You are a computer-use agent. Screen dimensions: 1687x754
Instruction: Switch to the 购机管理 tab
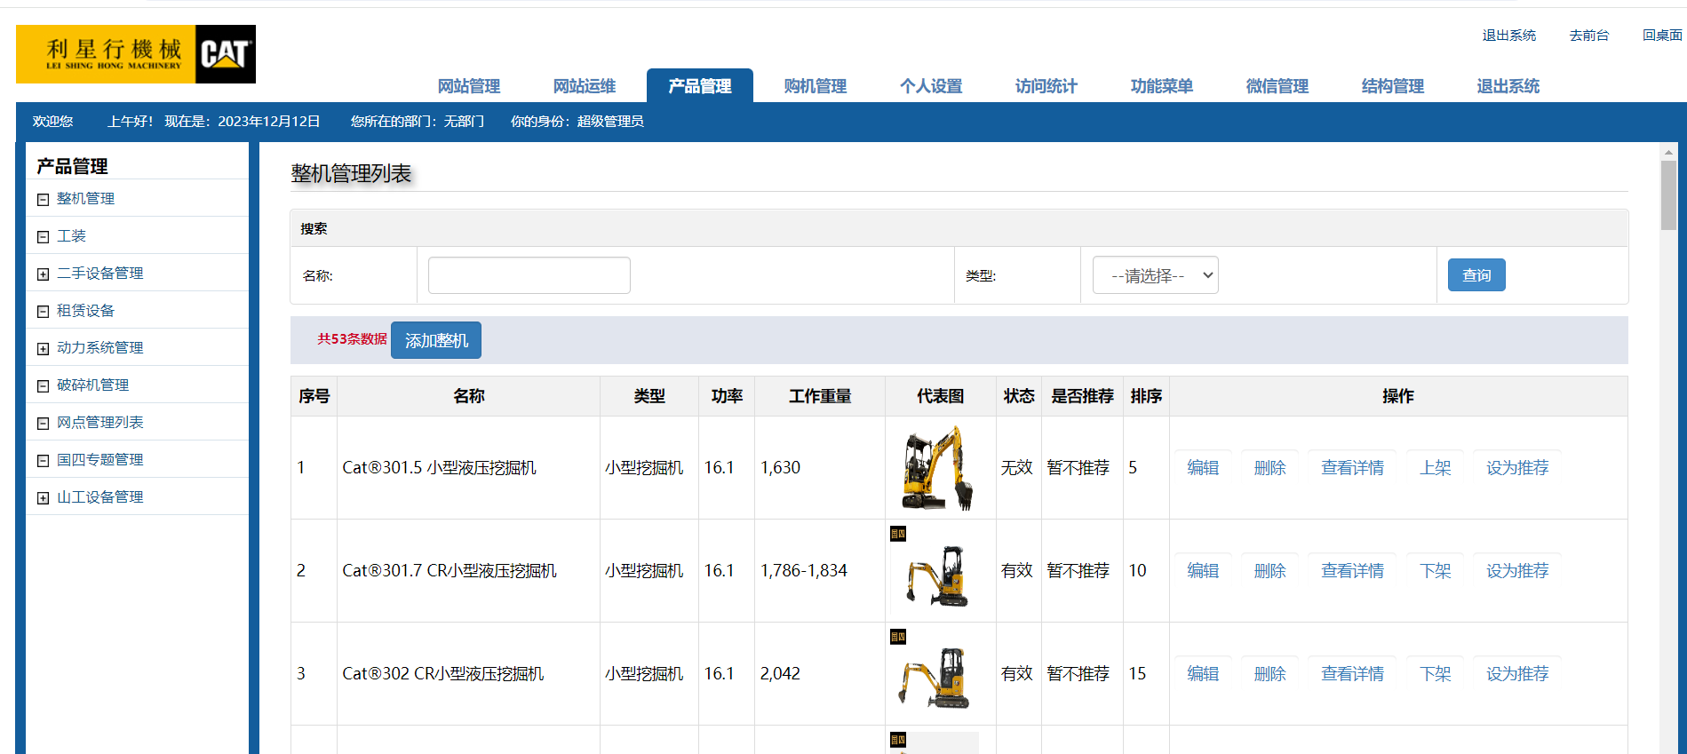coord(816,86)
